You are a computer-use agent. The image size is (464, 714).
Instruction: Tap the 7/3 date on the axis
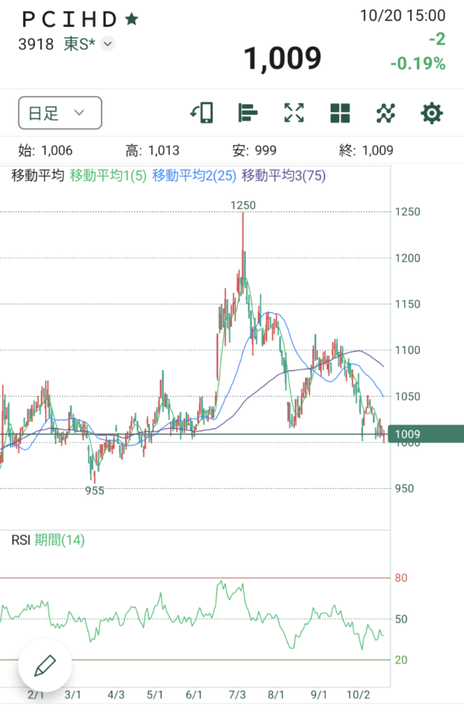coord(237,695)
